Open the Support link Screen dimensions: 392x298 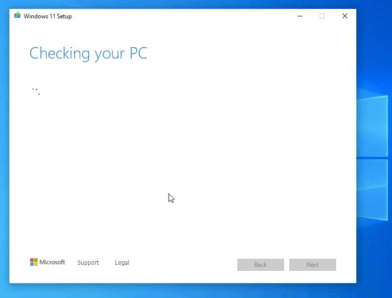coord(88,262)
